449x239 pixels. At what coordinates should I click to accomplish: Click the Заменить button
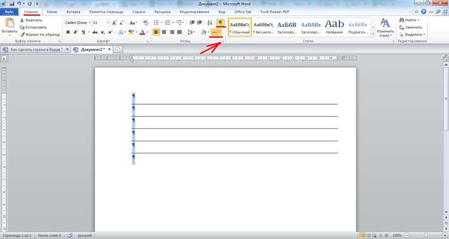coord(411,27)
